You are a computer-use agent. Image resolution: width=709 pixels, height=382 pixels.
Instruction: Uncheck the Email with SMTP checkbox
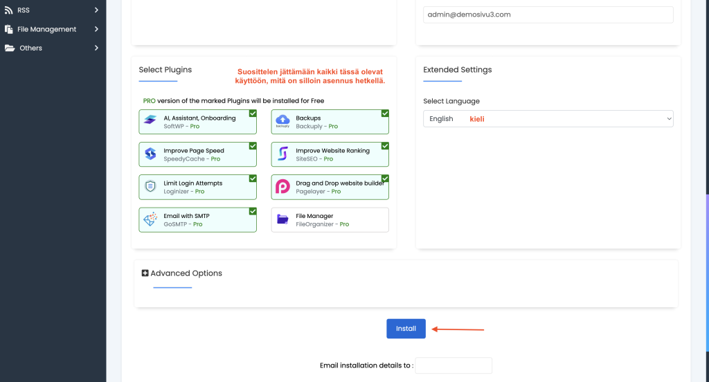(253, 212)
